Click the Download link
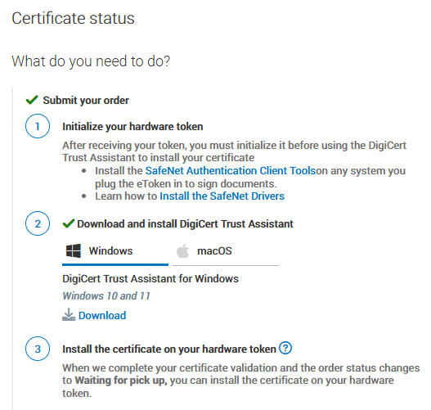This screenshot has height=410, width=431. pos(102,315)
